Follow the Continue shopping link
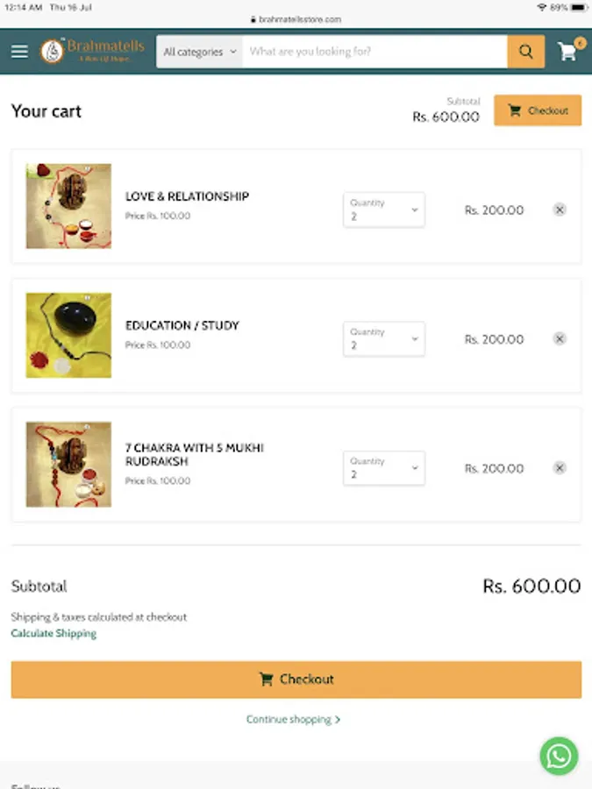 tap(293, 720)
